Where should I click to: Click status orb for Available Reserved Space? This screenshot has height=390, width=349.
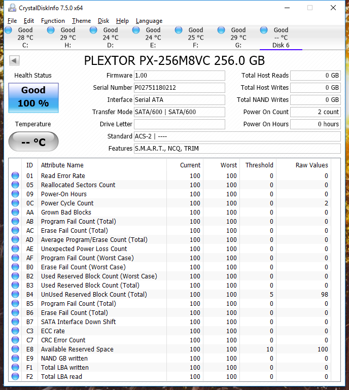pyautogui.click(x=15, y=349)
